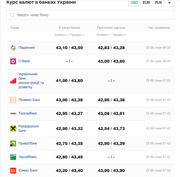The image size is (180, 177).
Task: Click the search magnifier icon
Action: pyautogui.click(x=12, y=15)
